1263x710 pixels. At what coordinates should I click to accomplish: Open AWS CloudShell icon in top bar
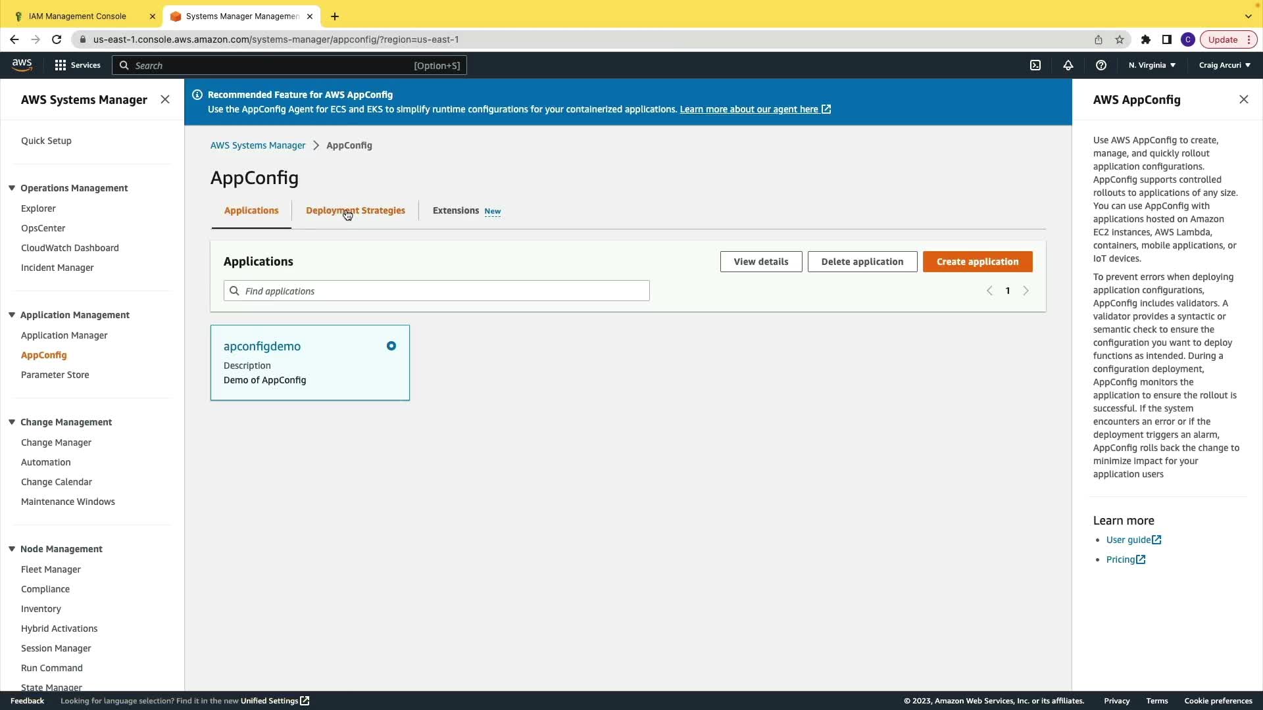click(x=1035, y=65)
